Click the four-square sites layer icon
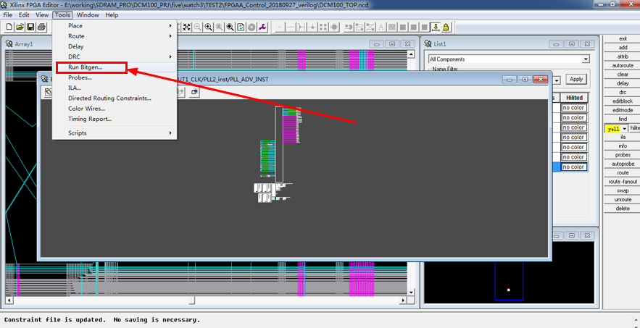 point(323,28)
